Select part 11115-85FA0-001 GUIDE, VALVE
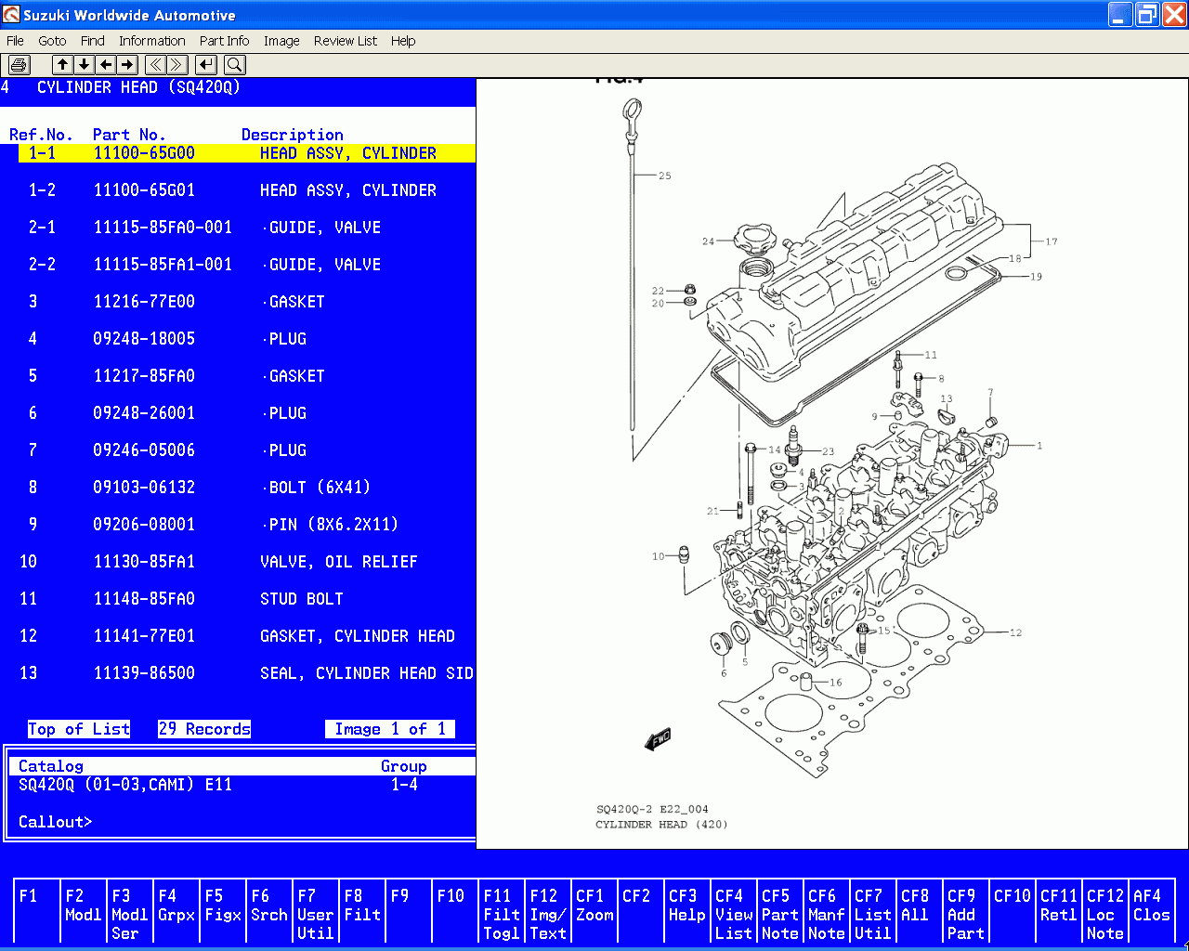Screen dimensions: 1189x951 (247, 228)
